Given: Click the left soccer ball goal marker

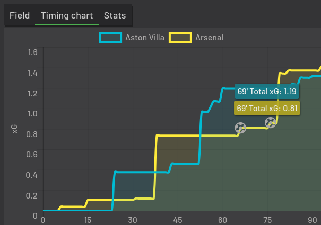Looking at the screenshot, I should [x=241, y=128].
